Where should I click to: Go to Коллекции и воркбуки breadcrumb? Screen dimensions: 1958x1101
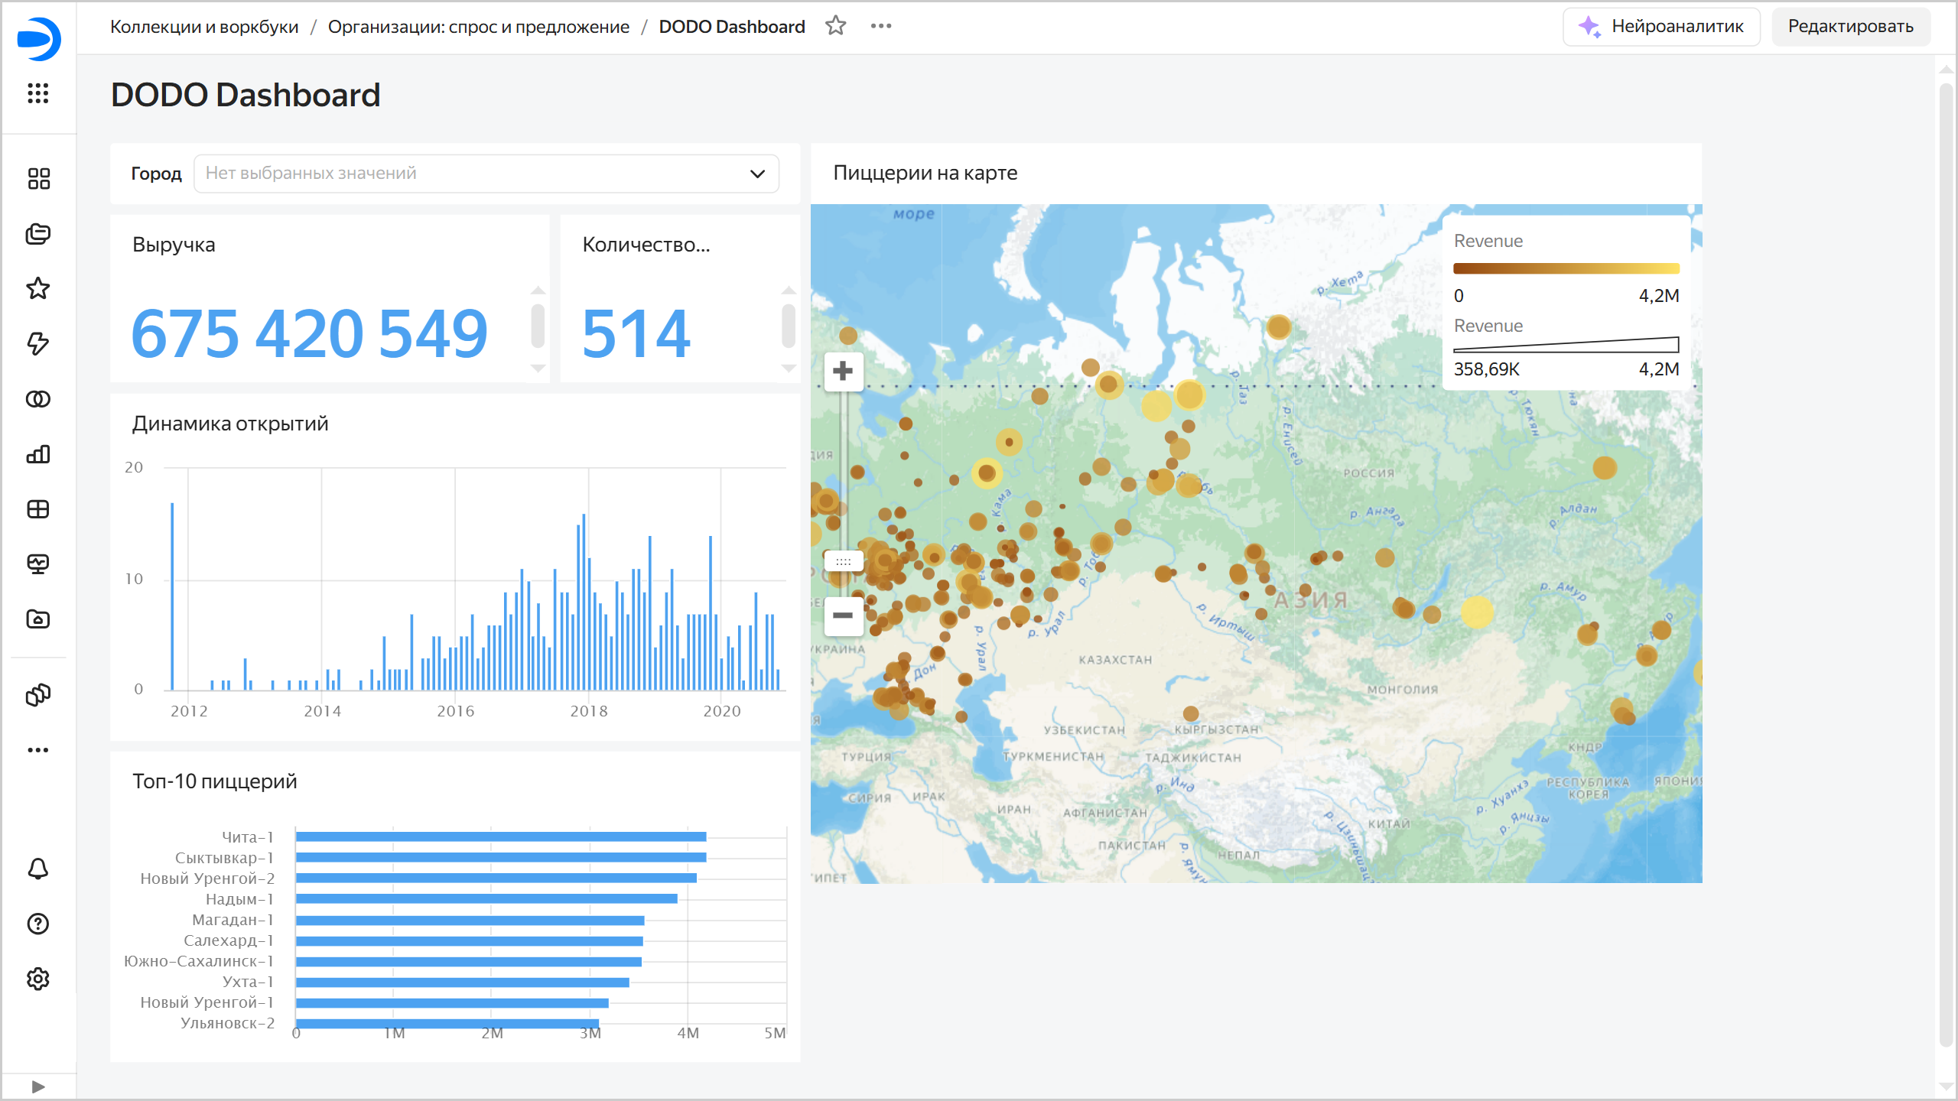coord(204,27)
